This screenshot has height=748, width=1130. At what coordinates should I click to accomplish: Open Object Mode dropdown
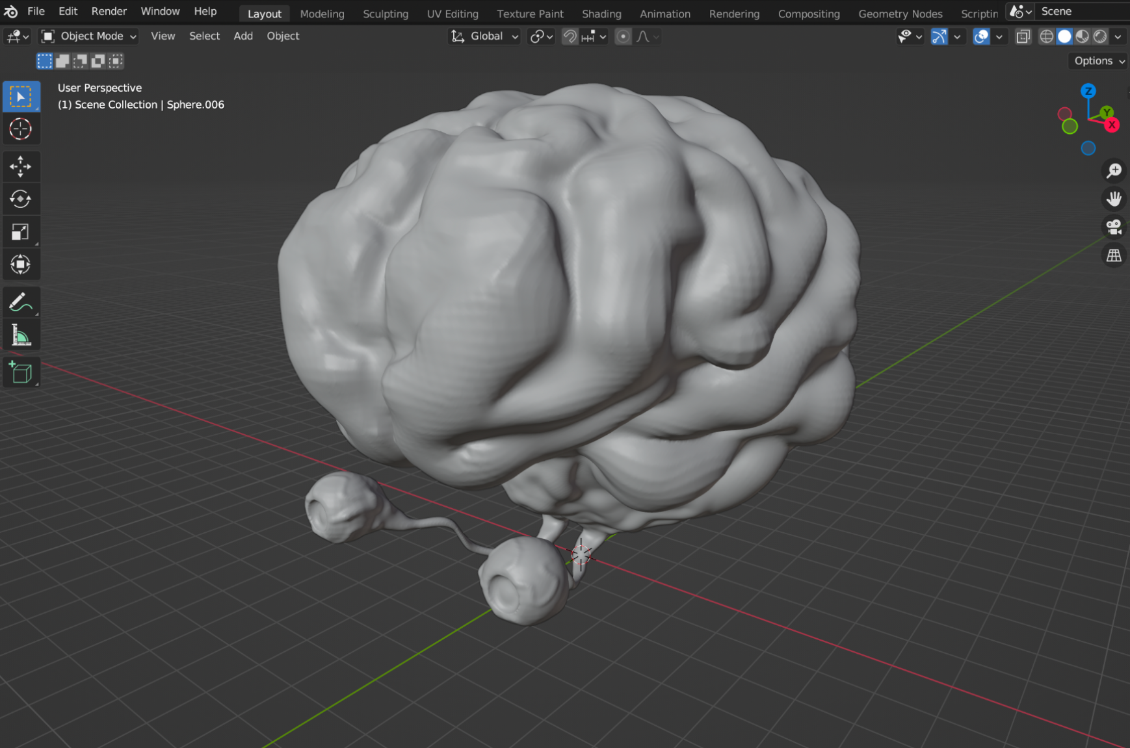click(x=88, y=36)
